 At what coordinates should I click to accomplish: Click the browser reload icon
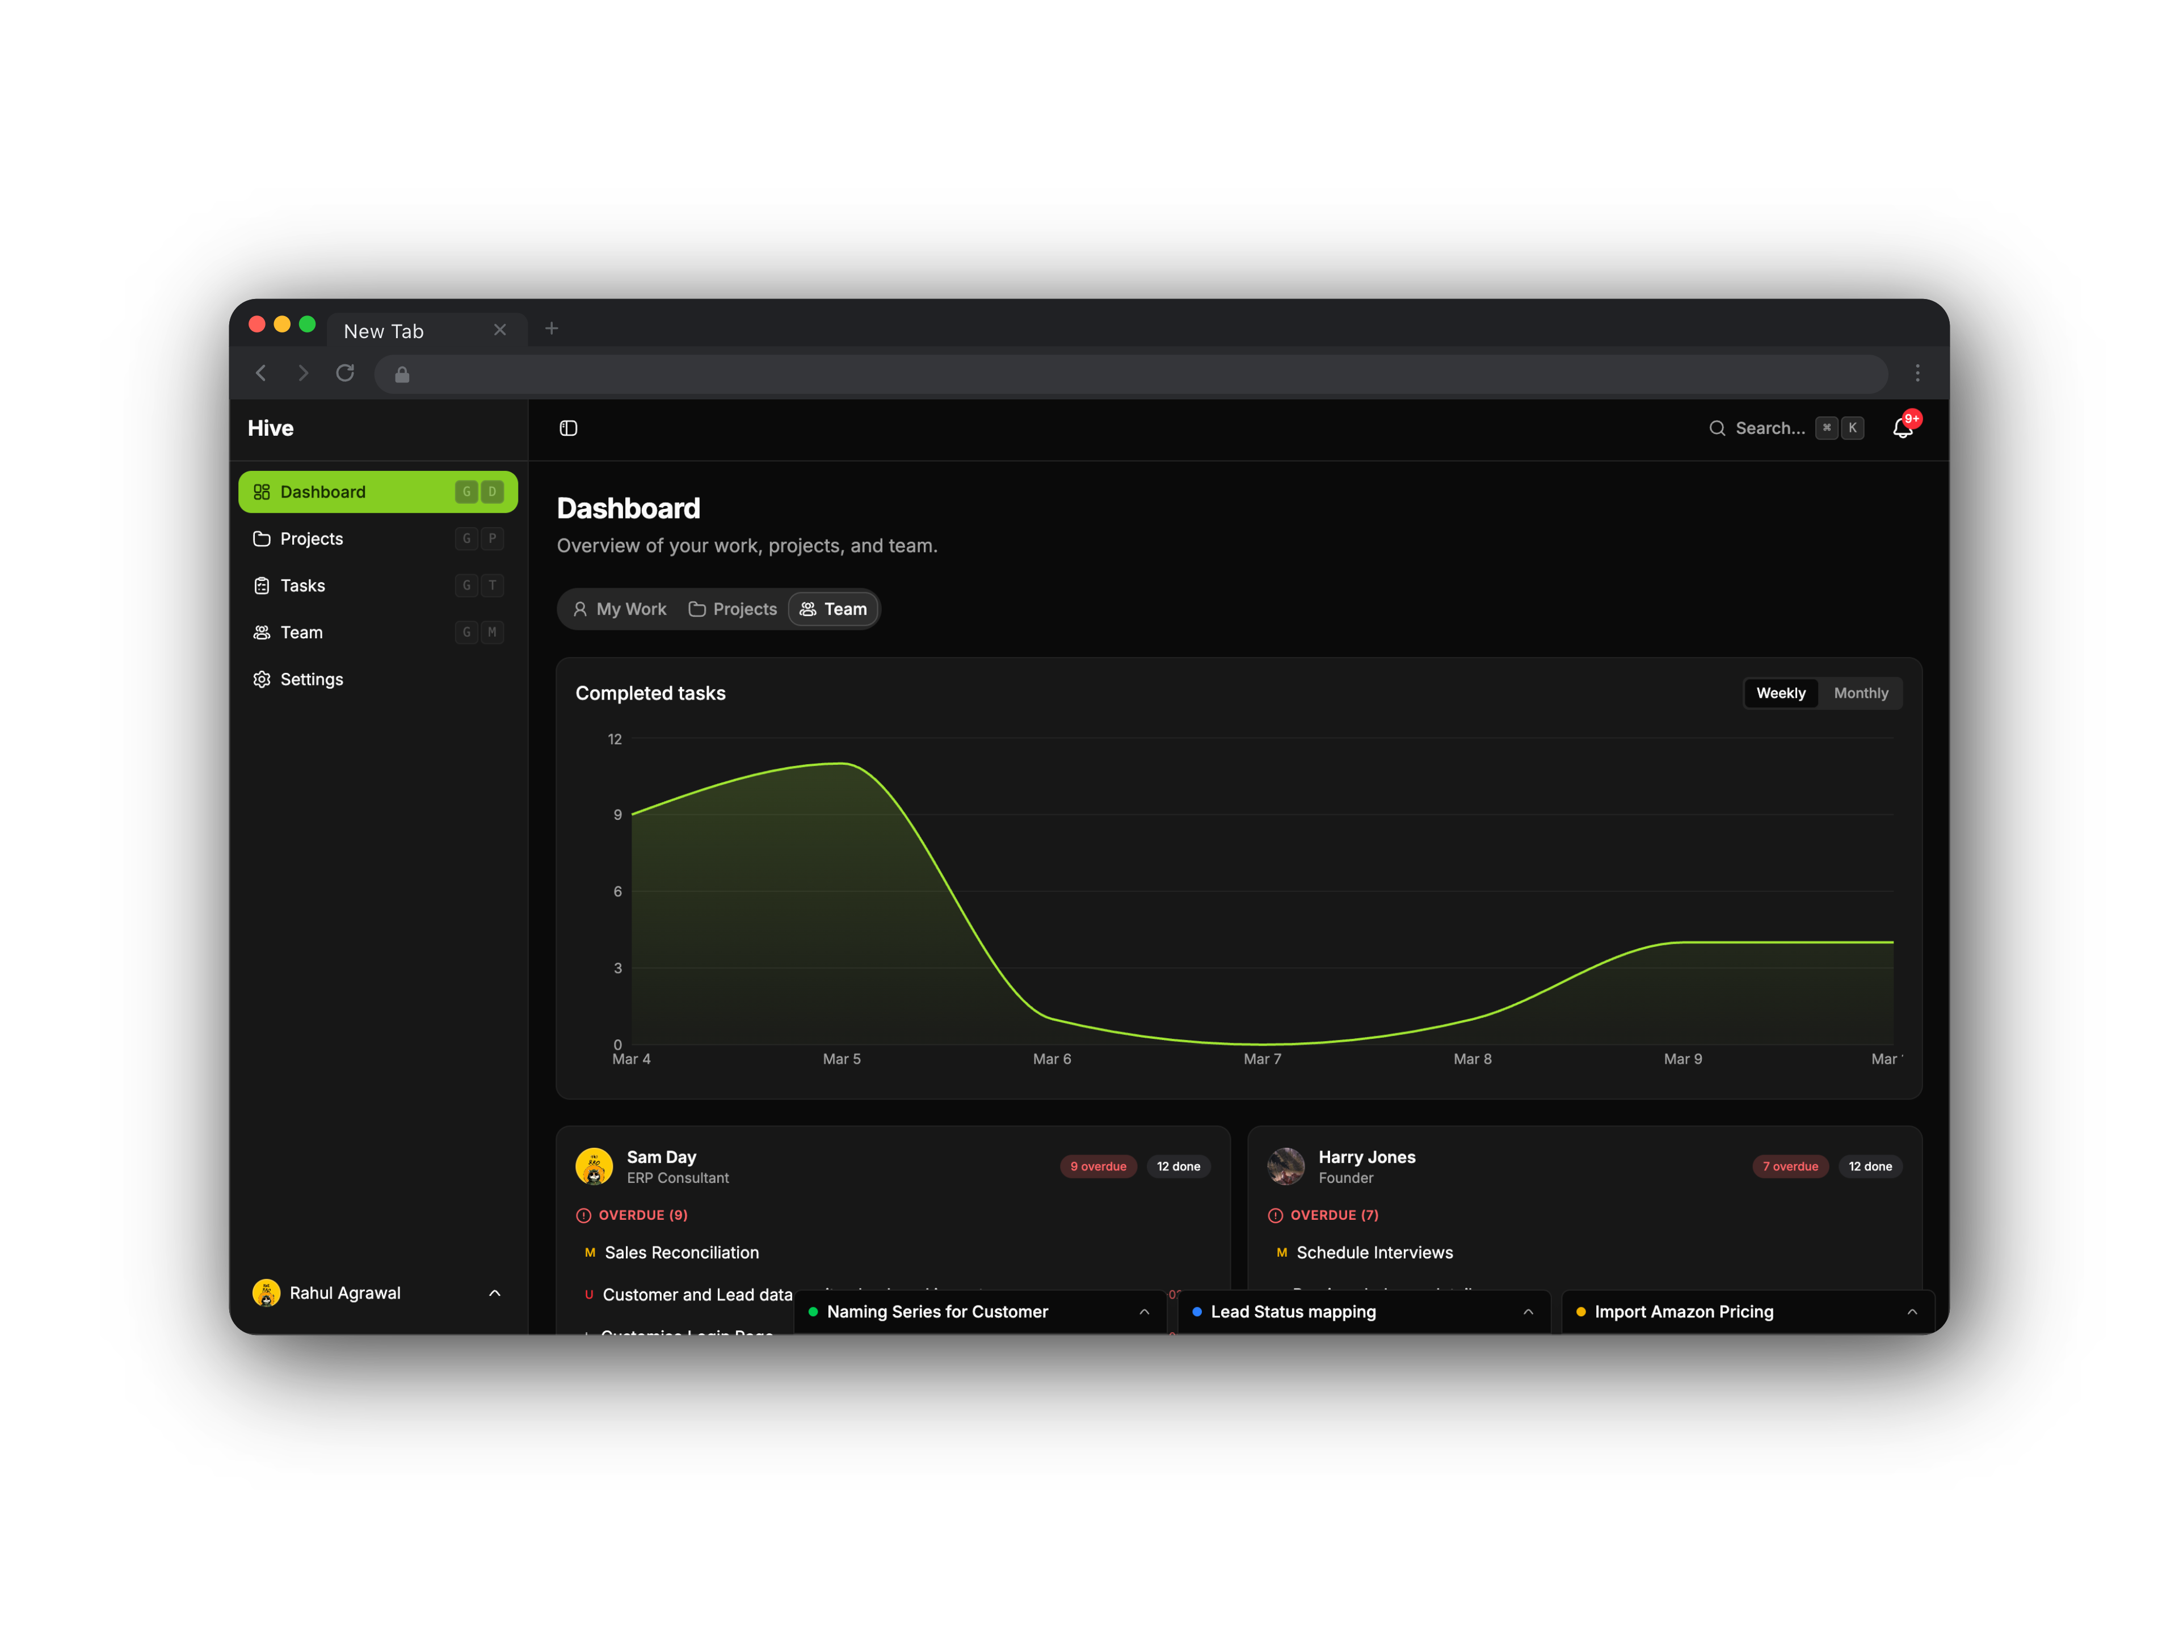click(345, 373)
